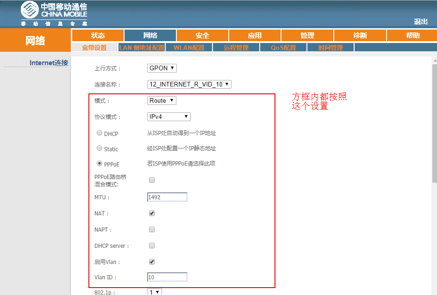Select the LAN 侧地址配置 sub-tab

(x=142, y=48)
